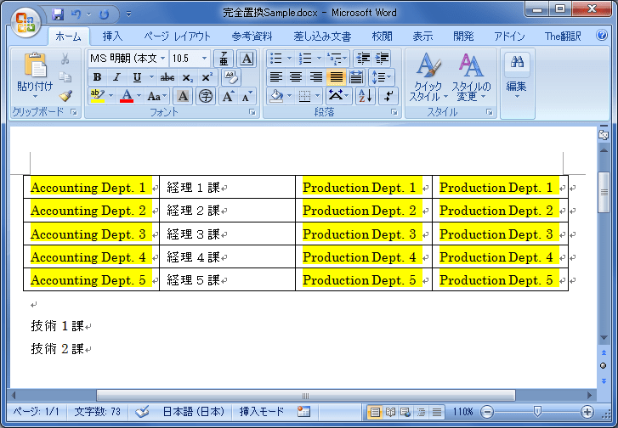Viewport: 618px width, 428px height.
Task: Open the font name dropdown
Action: click(163, 59)
